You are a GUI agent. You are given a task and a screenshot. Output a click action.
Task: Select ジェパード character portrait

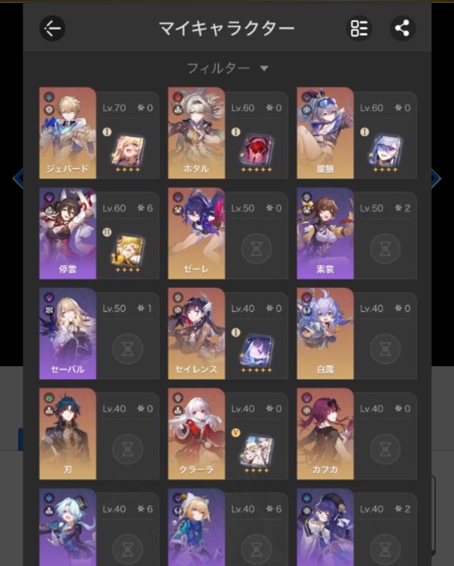click(x=67, y=133)
